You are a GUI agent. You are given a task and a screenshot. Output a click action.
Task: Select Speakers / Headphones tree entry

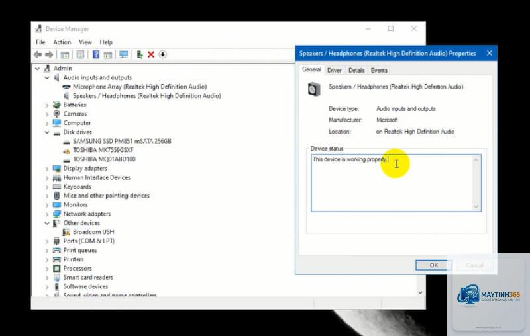point(146,96)
